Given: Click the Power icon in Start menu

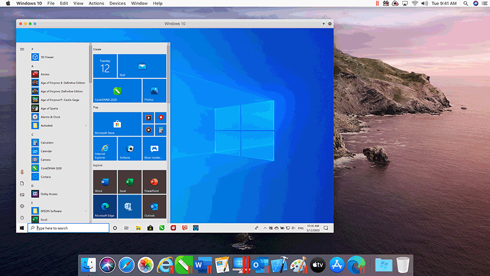Looking at the screenshot, I should (22, 217).
